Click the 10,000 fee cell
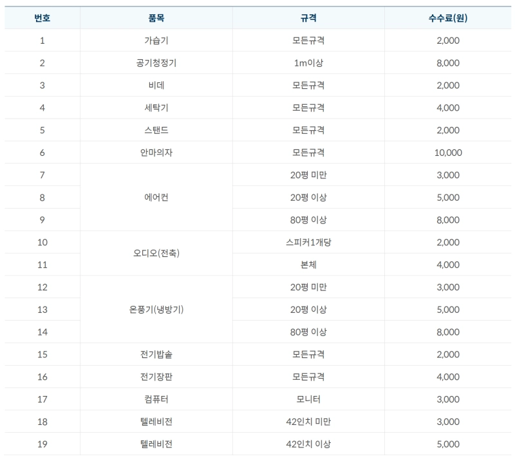The image size is (515, 461). tap(447, 153)
